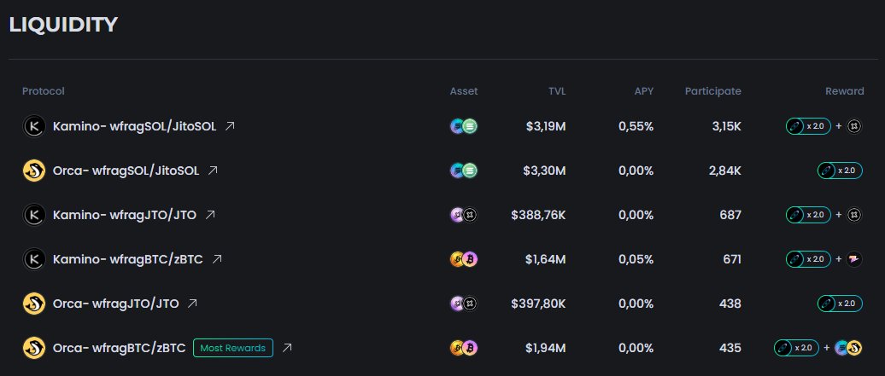Click the Kamino- wfragJTO/JTO pool name
Image resolution: width=885 pixels, height=376 pixels.
tap(125, 215)
